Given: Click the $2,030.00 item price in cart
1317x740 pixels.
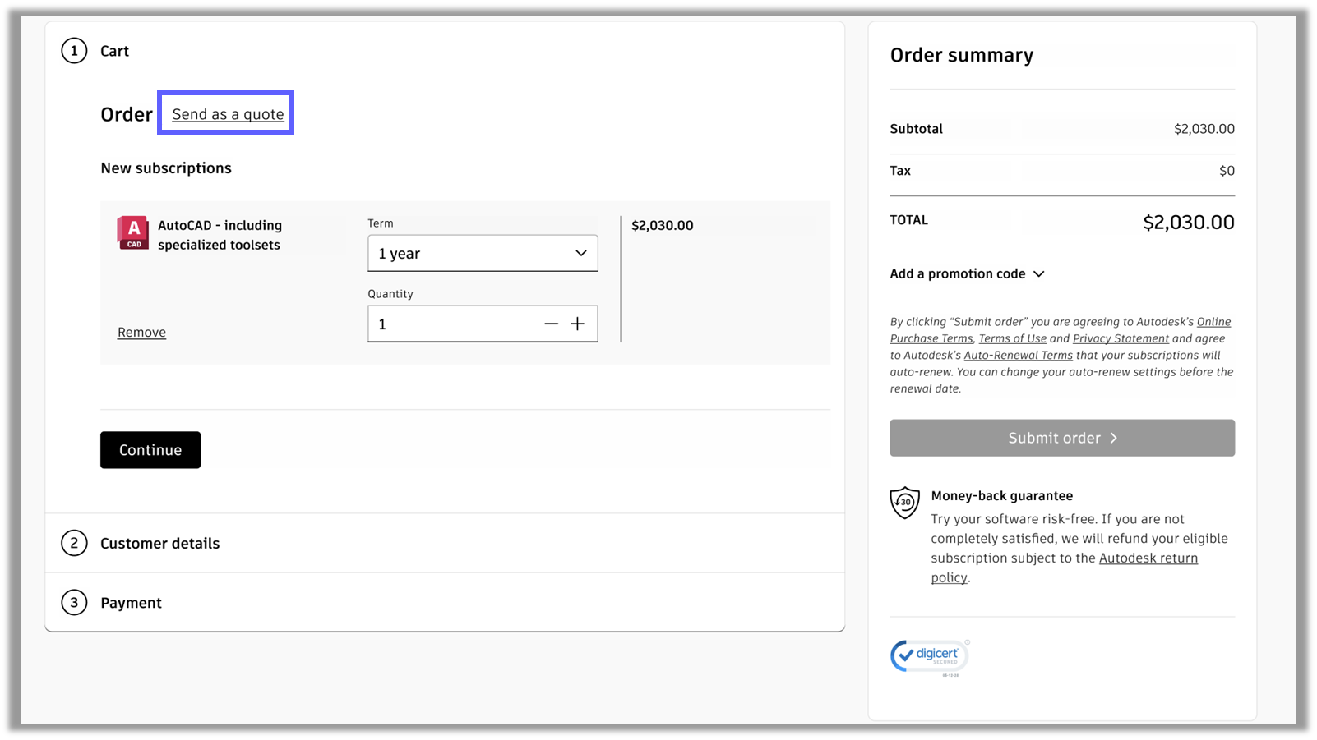Looking at the screenshot, I should pos(663,226).
